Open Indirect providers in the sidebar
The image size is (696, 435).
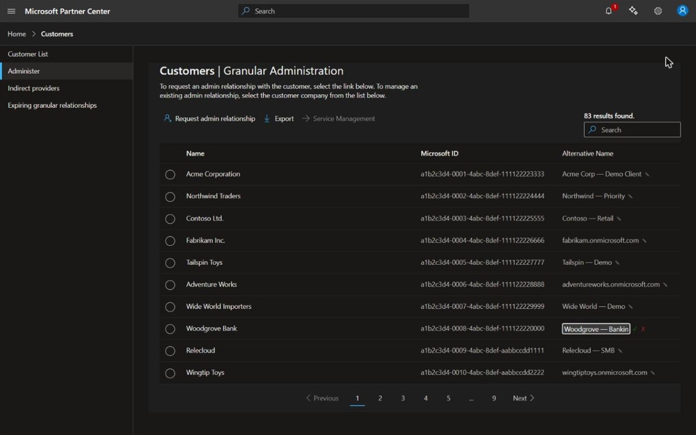[x=66, y=88]
